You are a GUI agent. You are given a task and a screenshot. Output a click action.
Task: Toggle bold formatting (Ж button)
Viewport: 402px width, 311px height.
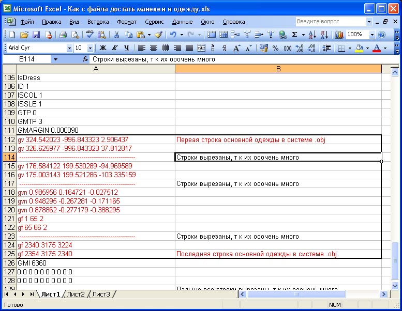(x=102, y=48)
